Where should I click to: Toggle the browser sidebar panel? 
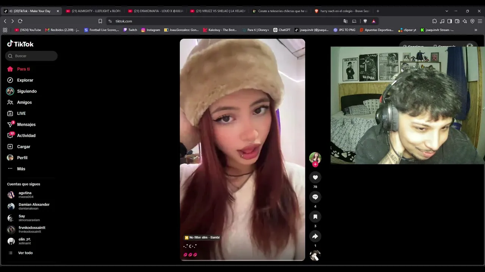(x=449, y=21)
